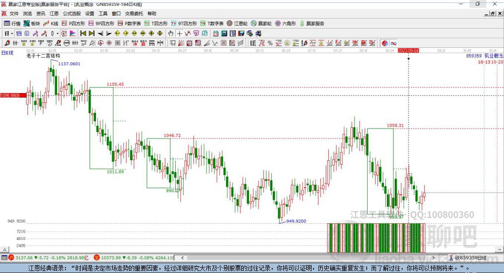
Task: Click the 1137.0601 high price label
Action: coord(69,64)
